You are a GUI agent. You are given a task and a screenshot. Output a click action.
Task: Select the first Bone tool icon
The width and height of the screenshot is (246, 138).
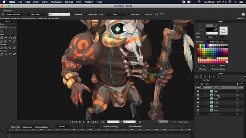(x=2, y=27)
